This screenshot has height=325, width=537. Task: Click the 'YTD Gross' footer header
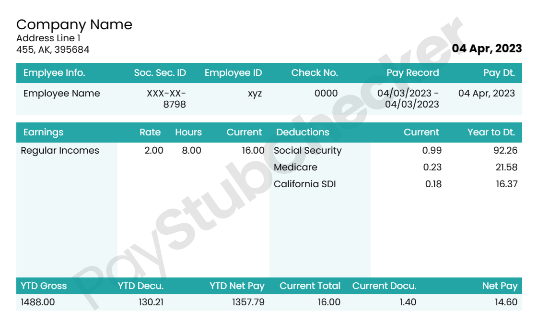coord(44,286)
